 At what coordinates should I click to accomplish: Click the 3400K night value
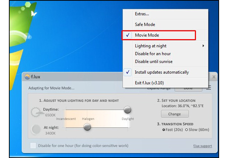tap(50, 133)
